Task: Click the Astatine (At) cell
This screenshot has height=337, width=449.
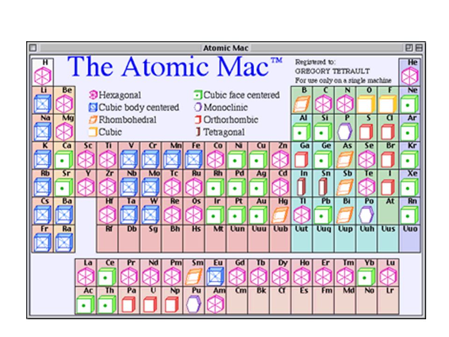Action: [x=388, y=211]
